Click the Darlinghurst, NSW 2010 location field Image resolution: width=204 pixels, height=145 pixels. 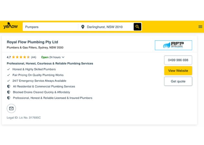(106, 27)
